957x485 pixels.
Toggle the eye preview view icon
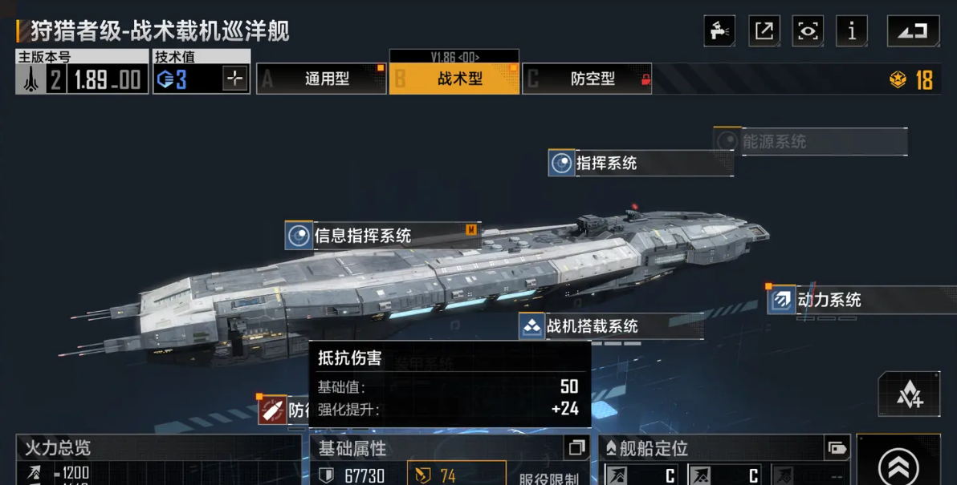click(808, 30)
